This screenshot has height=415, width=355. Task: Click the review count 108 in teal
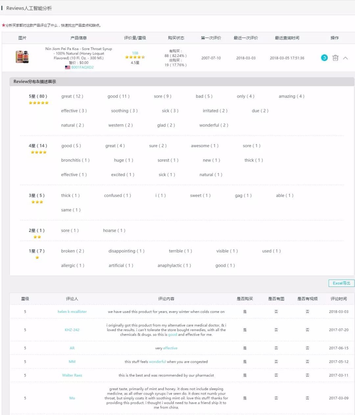[x=135, y=53]
